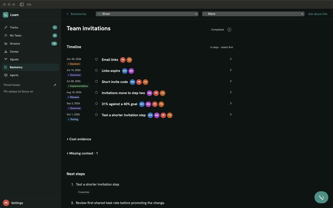
Task: Click Pin camps to focus on placeholder
Action: [18, 92]
